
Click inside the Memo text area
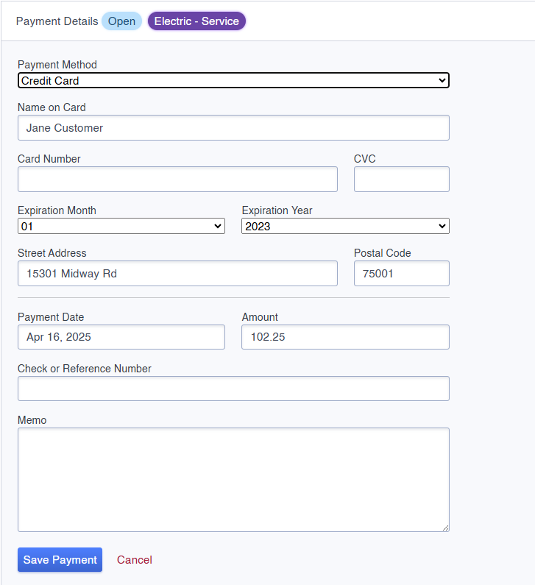click(x=233, y=480)
